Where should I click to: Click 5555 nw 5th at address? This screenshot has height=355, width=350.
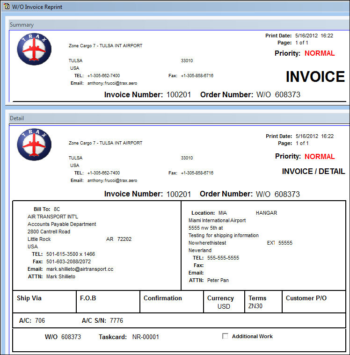point(205,228)
